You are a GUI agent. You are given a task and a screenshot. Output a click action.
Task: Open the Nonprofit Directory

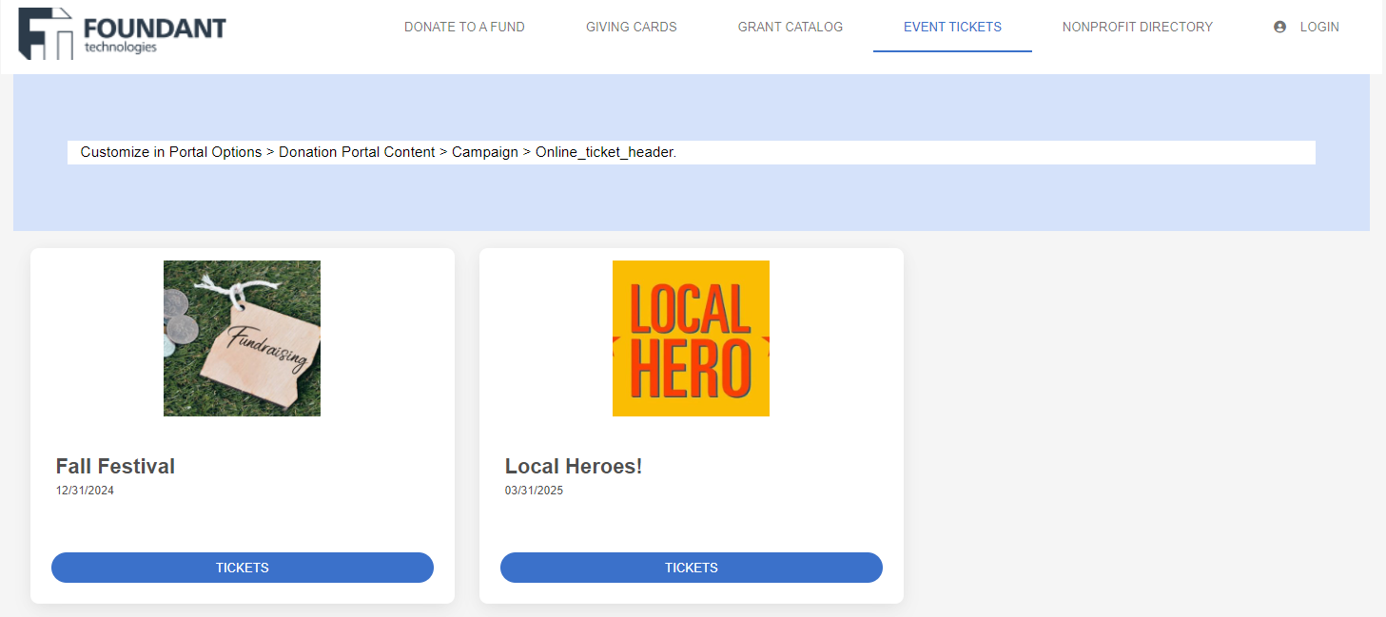pos(1138,27)
